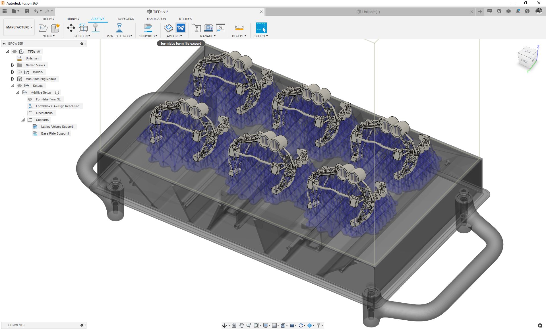
Task: Switch to the MILLING tab
Action: 48,19
